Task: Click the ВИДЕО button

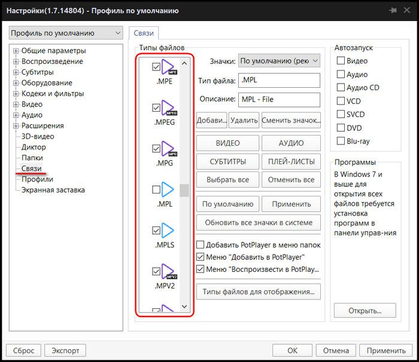Action: point(227,143)
